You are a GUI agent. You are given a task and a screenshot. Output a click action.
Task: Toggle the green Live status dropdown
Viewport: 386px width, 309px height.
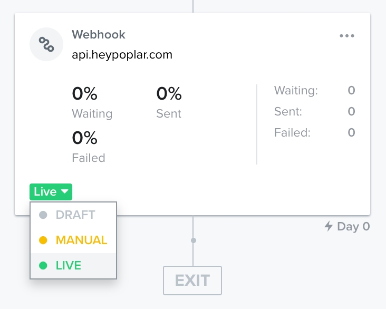pos(51,192)
